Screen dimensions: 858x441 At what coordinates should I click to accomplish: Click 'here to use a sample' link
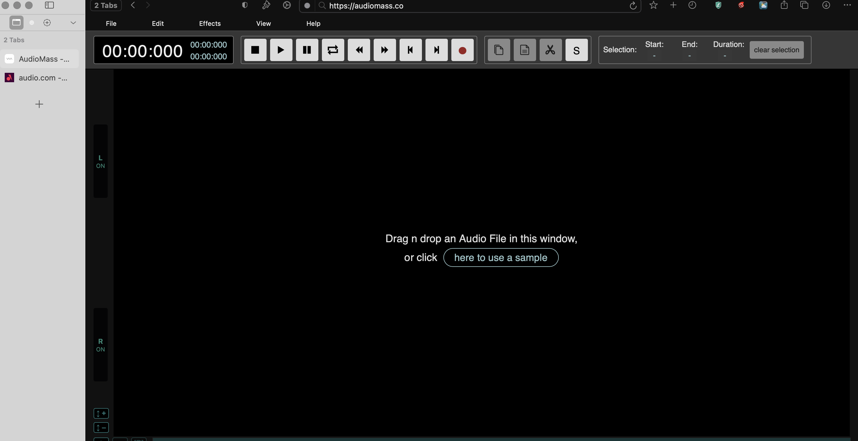pos(500,257)
